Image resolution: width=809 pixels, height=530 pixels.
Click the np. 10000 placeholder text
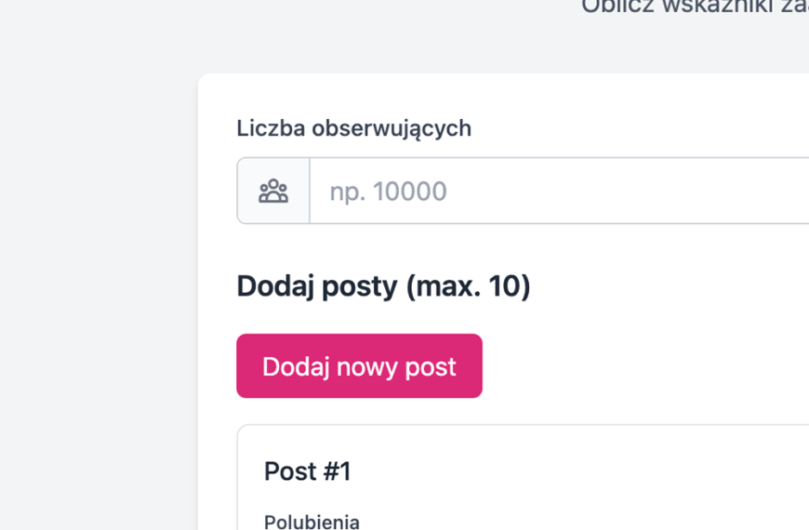388,192
